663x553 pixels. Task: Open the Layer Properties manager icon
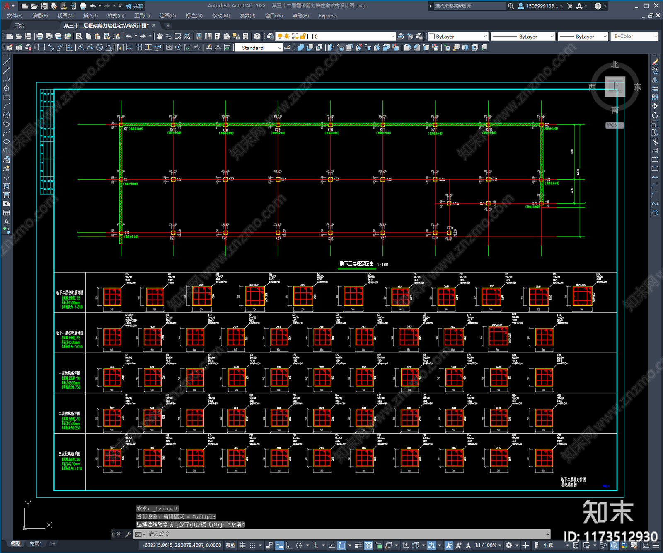click(x=271, y=37)
